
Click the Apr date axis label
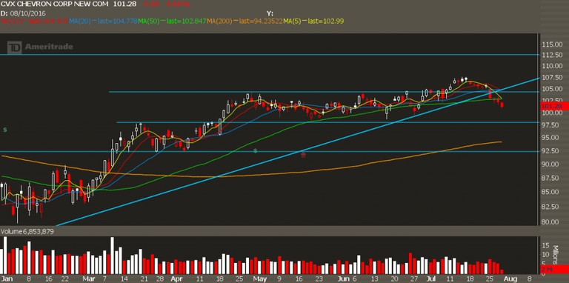(176, 279)
